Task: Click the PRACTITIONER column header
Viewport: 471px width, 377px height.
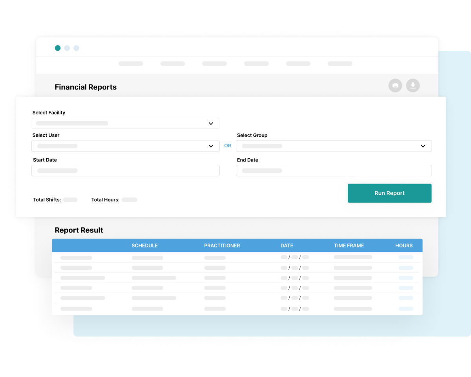Action: click(222, 245)
